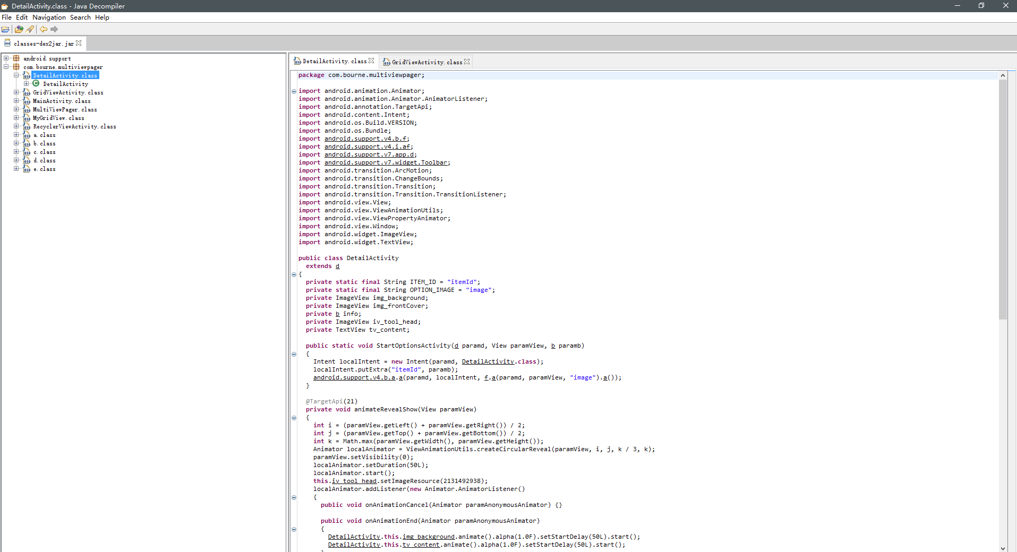Click the file icon of e.class
1017x552 pixels.
tap(27, 169)
